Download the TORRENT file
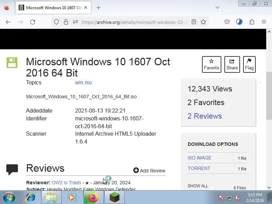272x204 pixels. click(x=199, y=168)
